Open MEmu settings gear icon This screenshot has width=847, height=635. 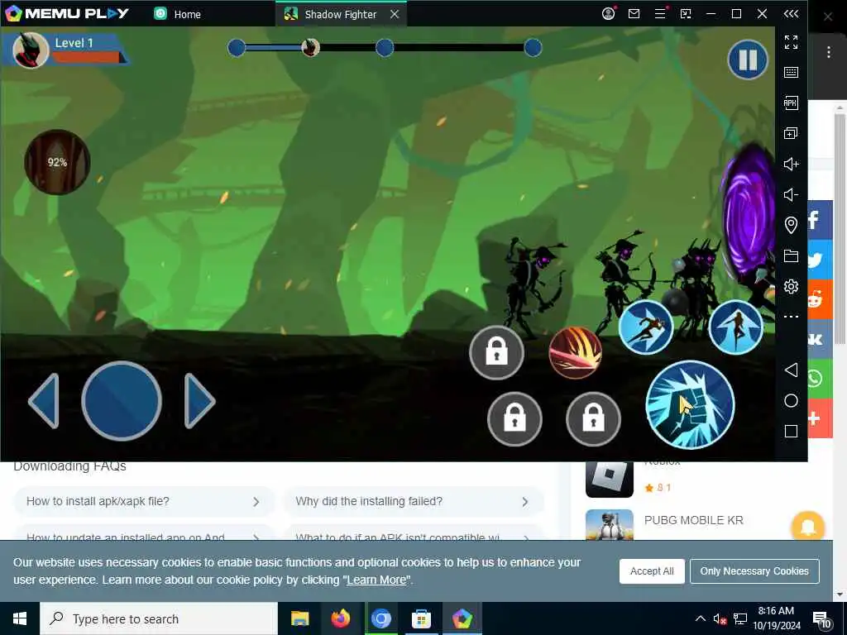[x=791, y=286]
